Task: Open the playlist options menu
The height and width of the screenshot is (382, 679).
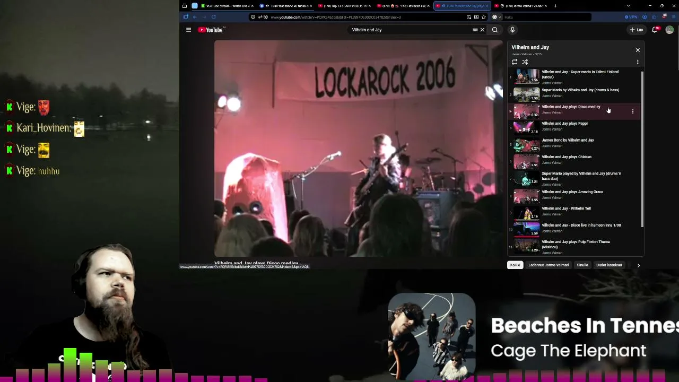Action: [x=638, y=62]
